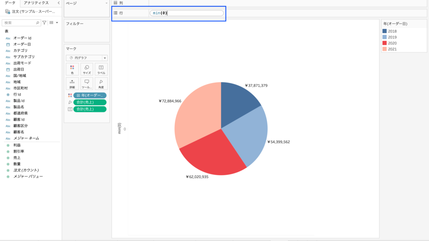Click the calendar icon for 出荷日 field
The height and width of the screenshot is (241, 429).
tap(8, 70)
